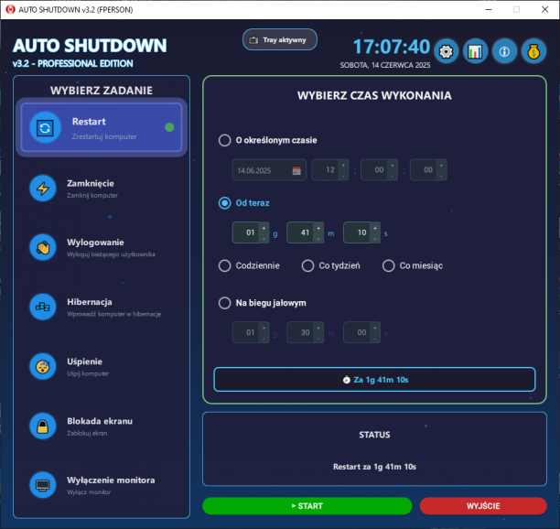
Task: Choose the Zamknięcie task
Action: coord(102,189)
